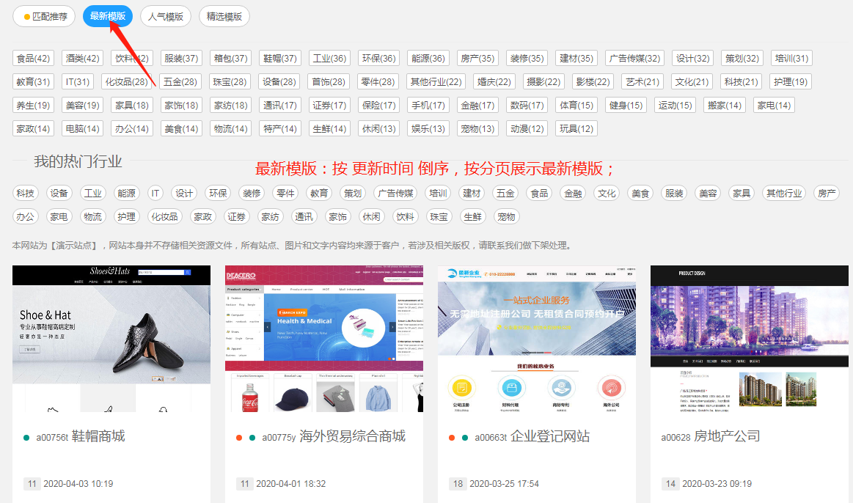The height and width of the screenshot is (503, 853).
Task: Select the 精选模版 tab
Action: click(224, 16)
